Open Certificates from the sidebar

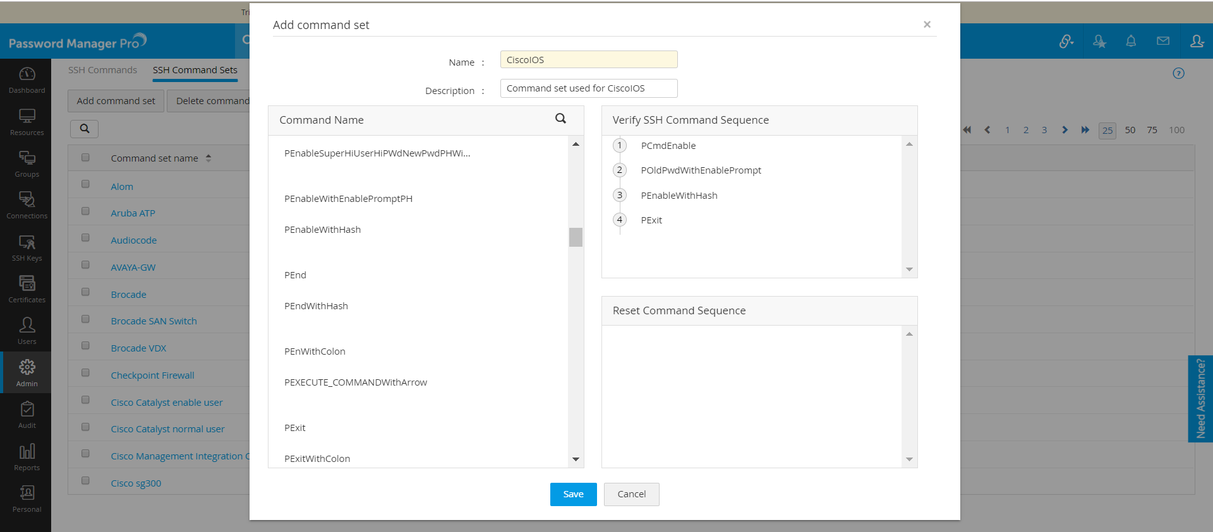27,290
